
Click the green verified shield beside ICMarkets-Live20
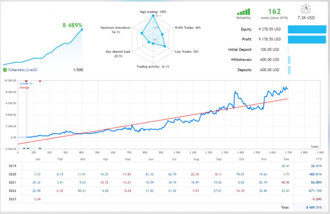[5, 70]
